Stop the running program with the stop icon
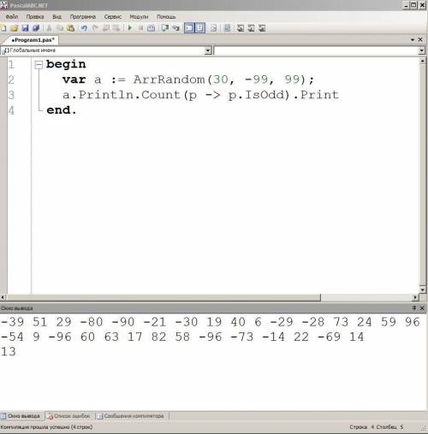Viewport: 428px width, 434px height. [140, 28]
